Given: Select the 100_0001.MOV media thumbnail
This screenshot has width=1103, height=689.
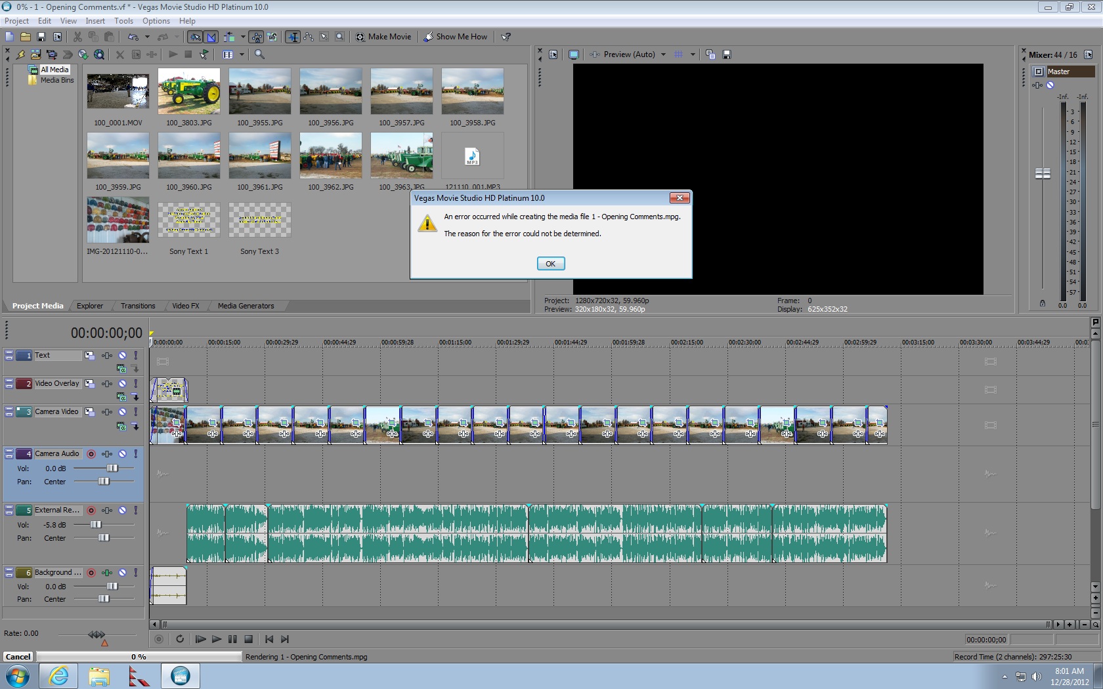Looking at the screenshot, I should click(x=118, y=91).
